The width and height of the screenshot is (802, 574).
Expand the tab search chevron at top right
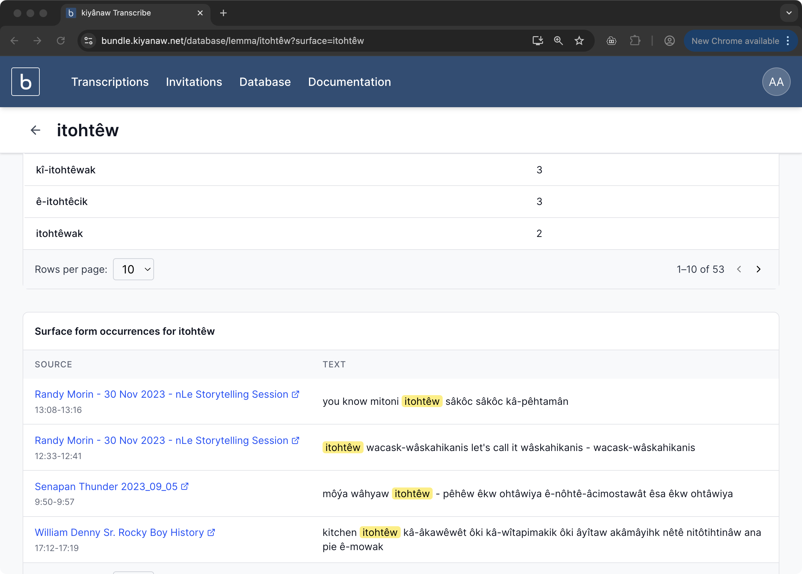click(x=788, y=13)
